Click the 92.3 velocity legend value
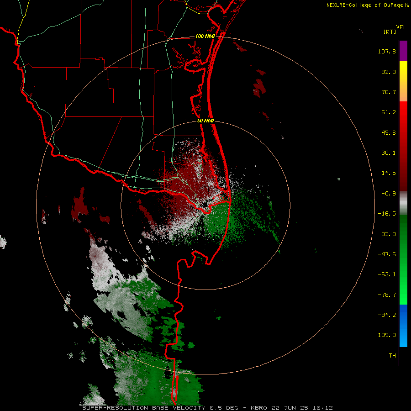The image size is (411, 411). (389, 72)
